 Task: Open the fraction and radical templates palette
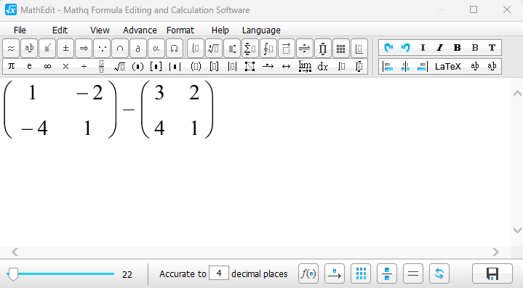pos(214,49)
